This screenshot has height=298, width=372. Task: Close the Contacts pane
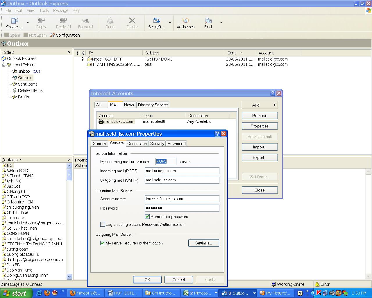tap(69, 159)
